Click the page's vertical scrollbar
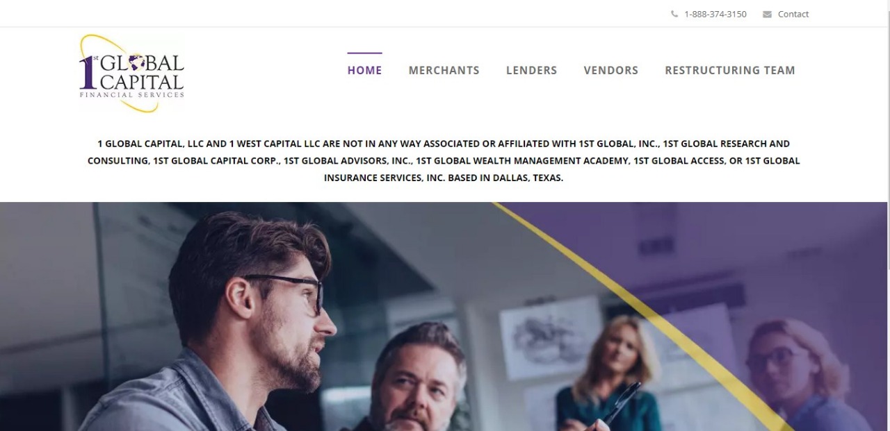 click(x=887, y=215)
